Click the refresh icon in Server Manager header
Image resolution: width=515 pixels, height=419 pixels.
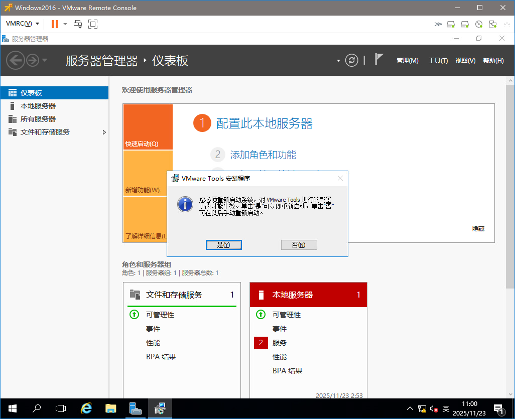click(351, 60)
